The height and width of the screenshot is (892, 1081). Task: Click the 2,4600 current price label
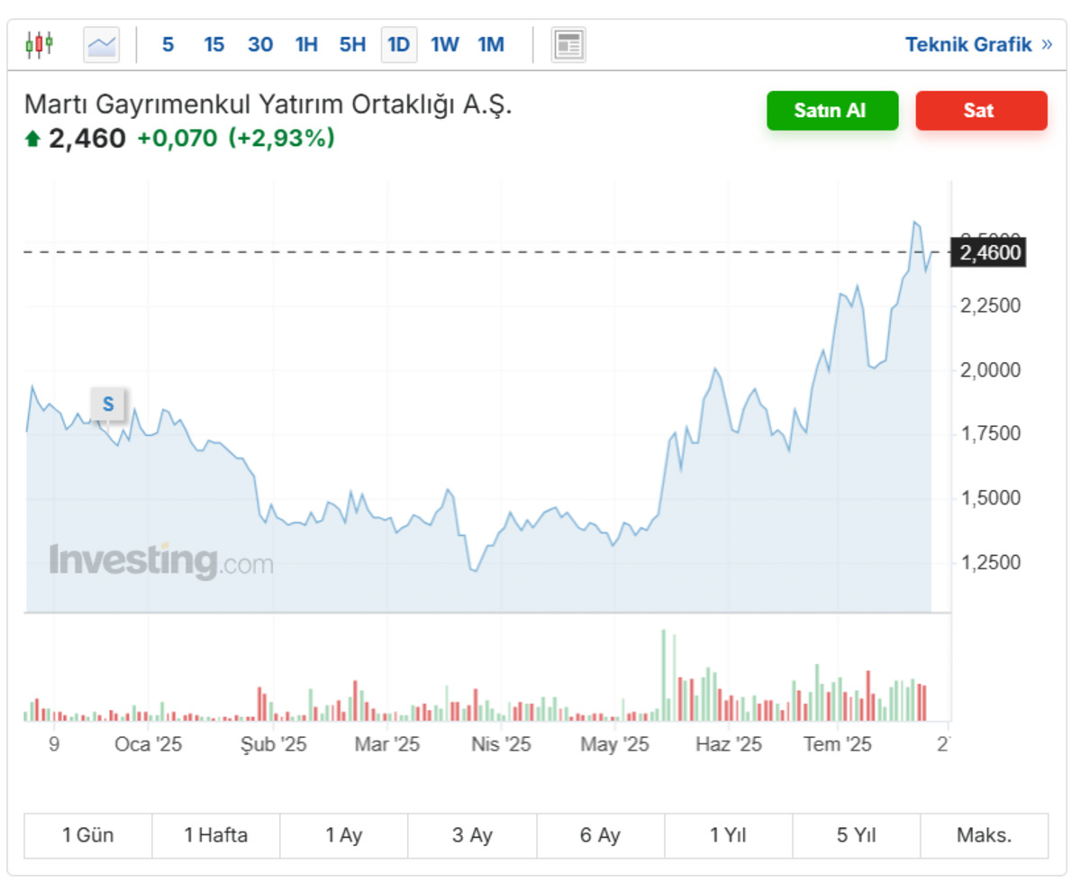coord(989,252)
